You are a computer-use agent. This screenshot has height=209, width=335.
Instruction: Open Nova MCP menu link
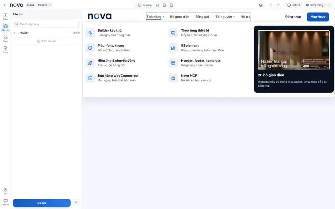click(x=189, y=76)
